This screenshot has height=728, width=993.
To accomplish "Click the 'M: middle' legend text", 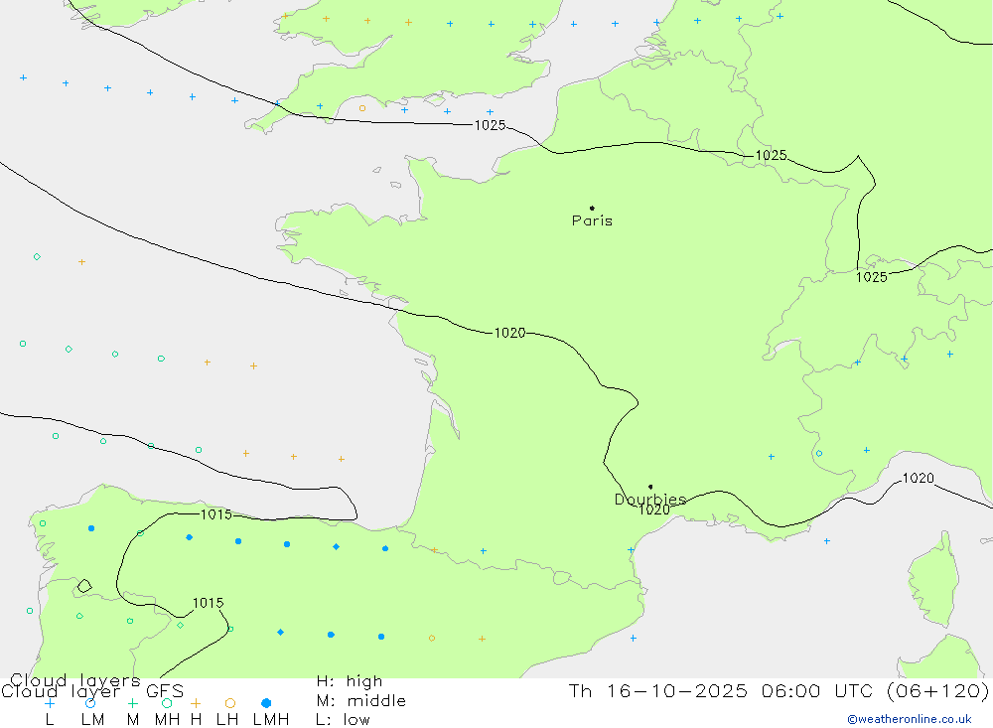I will click(361, 701).
